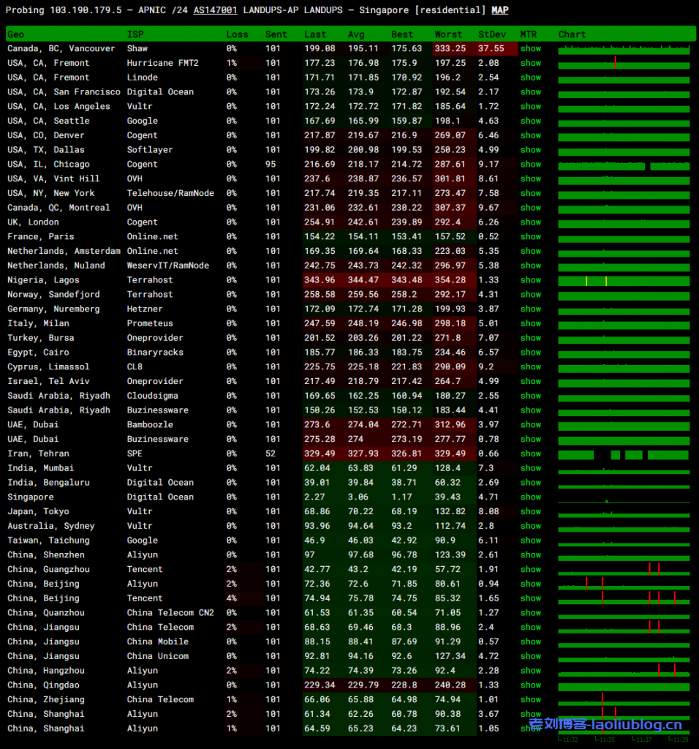Click the USA, IL, Chicago latency chart
Screen dimensions: 699x749
(x=624, y=165)
